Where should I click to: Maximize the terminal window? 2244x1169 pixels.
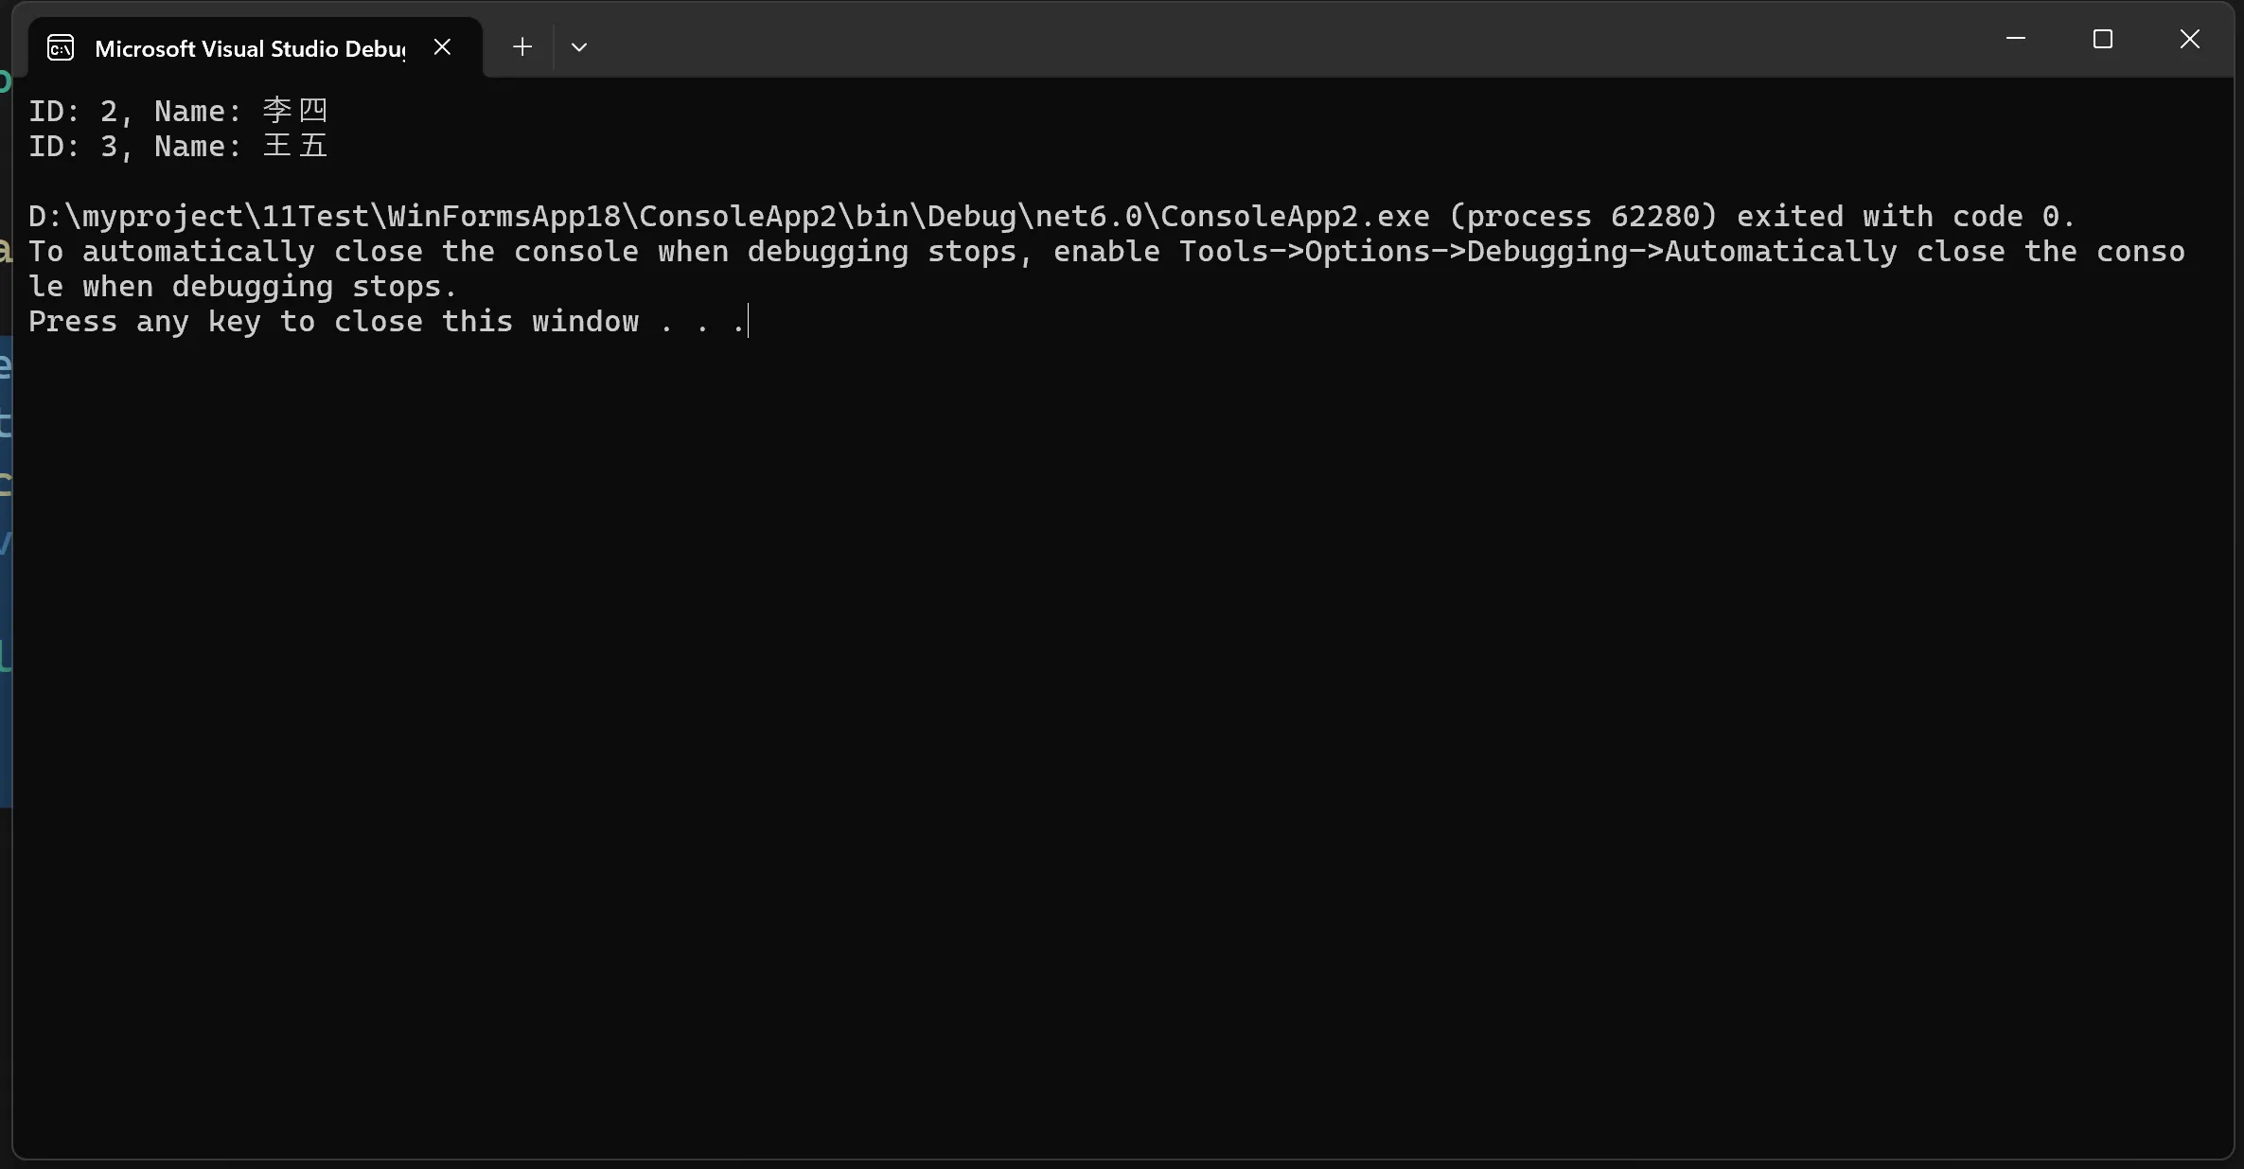[x=2103, y=39]
